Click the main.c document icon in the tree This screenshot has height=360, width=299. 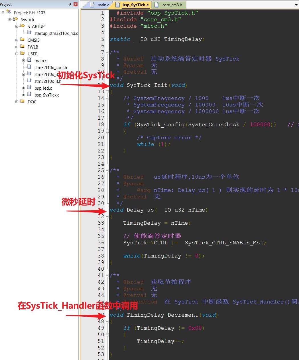(30, 61)
